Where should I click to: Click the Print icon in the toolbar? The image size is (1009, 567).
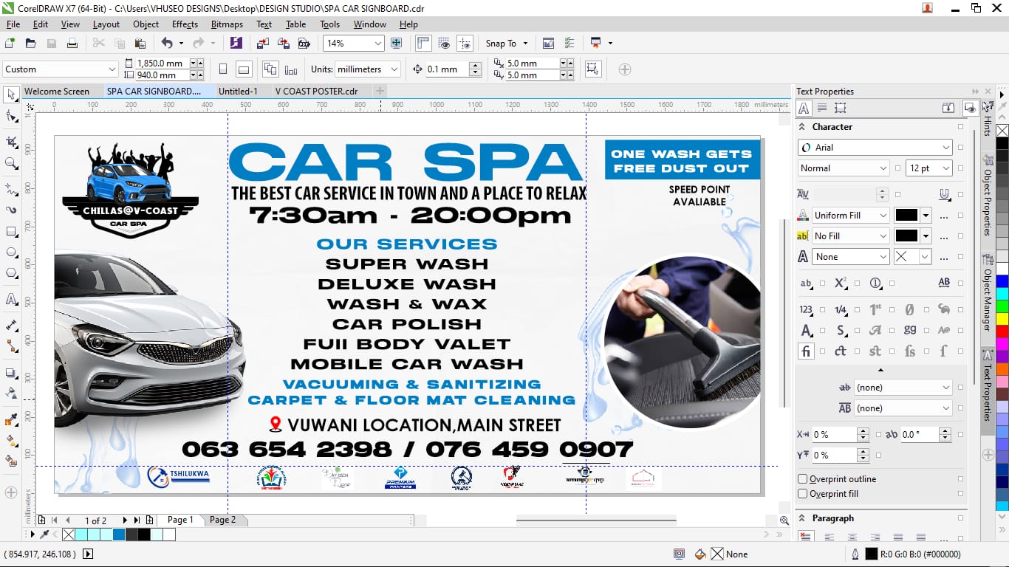click(x=72, y=44)
